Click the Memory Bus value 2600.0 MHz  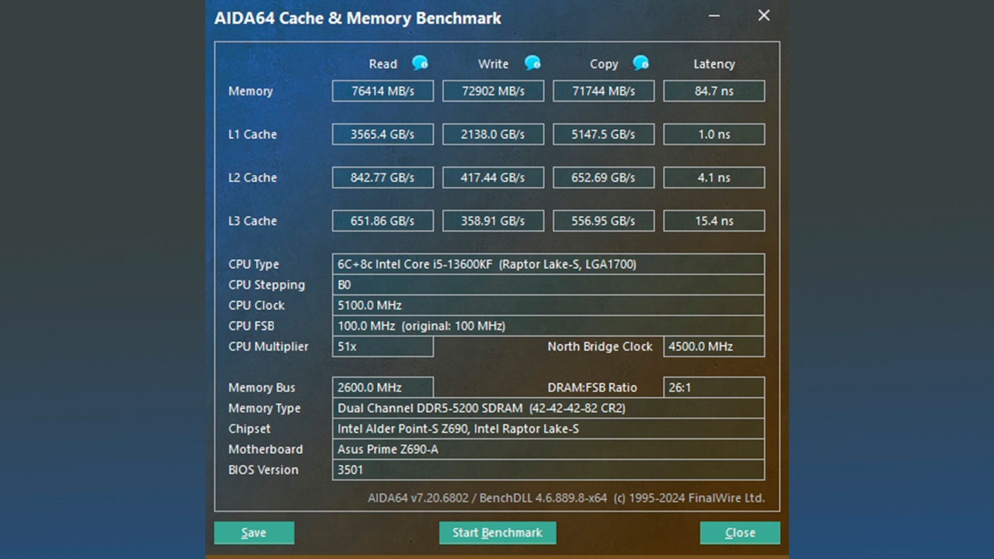coord(383,387)
